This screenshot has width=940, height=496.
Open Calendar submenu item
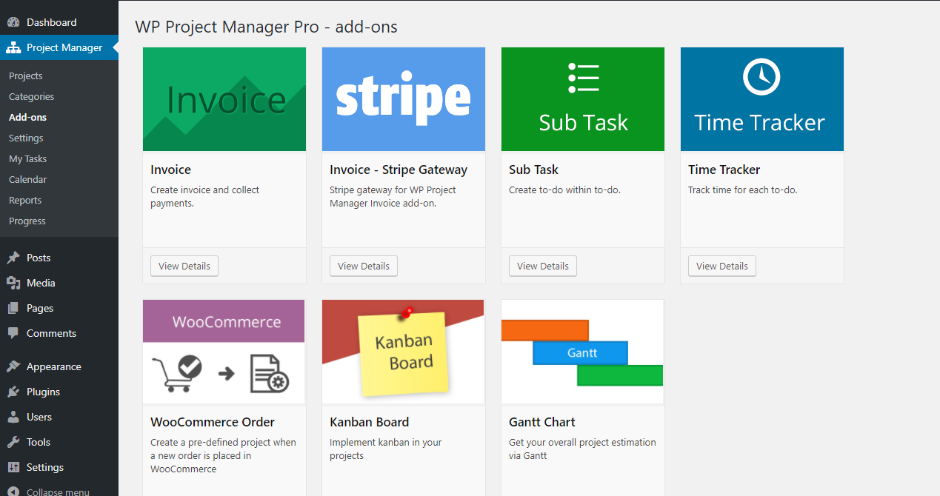[27, 179]
